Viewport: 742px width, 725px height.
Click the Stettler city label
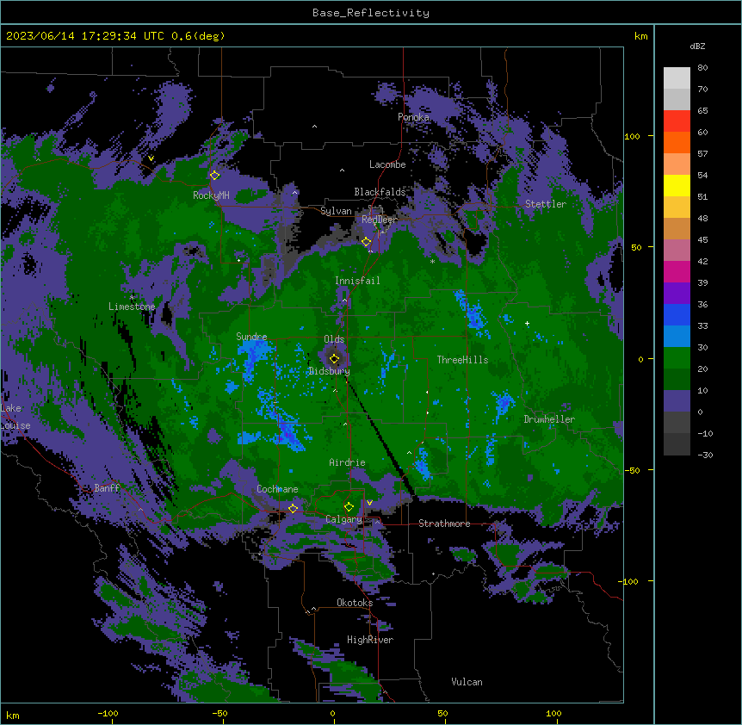tap(546, 204)
